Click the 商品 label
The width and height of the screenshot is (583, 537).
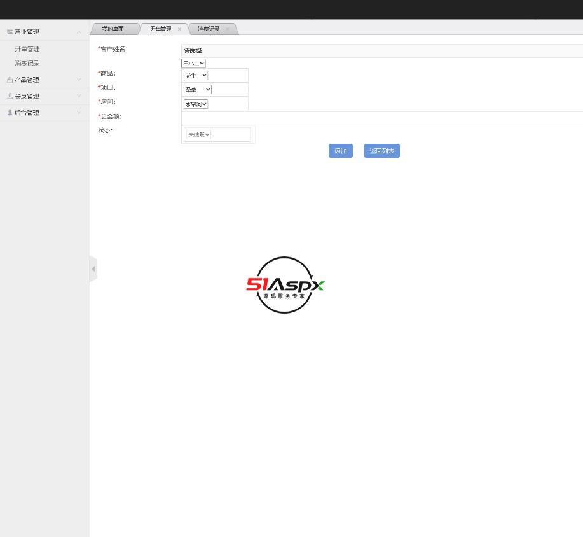pos(107,74)
